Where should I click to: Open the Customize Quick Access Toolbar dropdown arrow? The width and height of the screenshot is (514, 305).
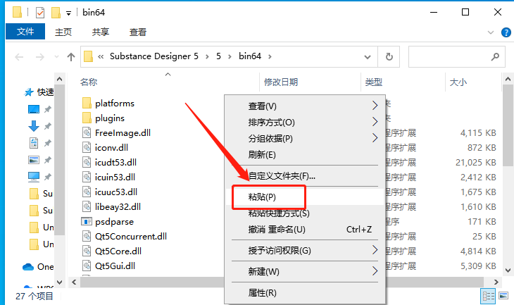(x=68, y=13)
